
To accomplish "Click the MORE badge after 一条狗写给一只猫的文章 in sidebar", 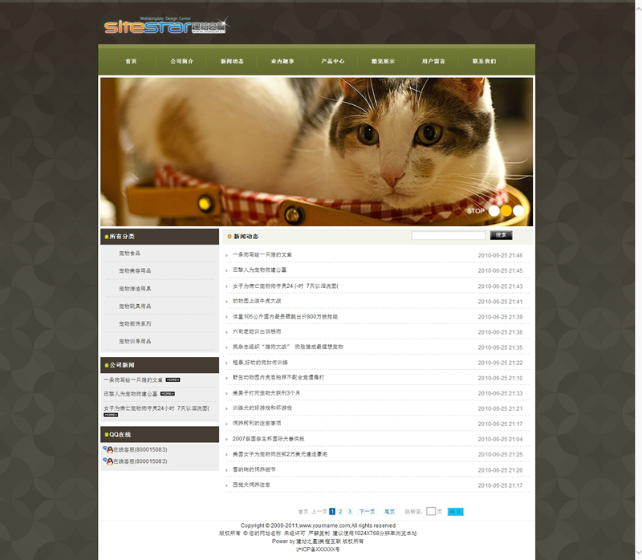I will (173, 379).
